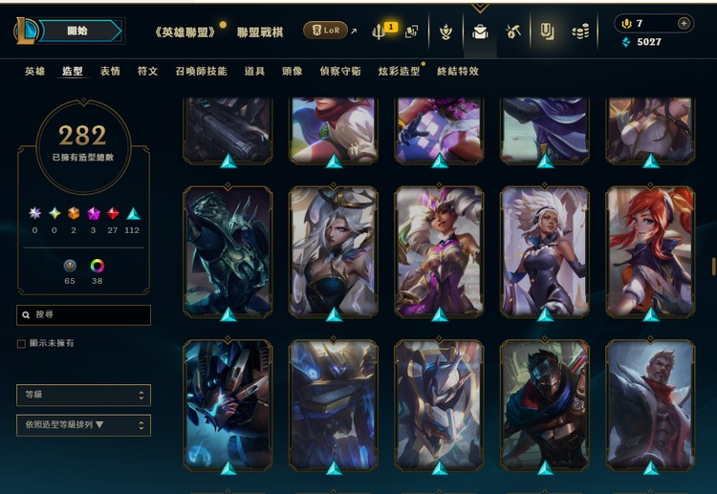Open the 終結特效 tab

pyautogui.click(x=458, y=72)
